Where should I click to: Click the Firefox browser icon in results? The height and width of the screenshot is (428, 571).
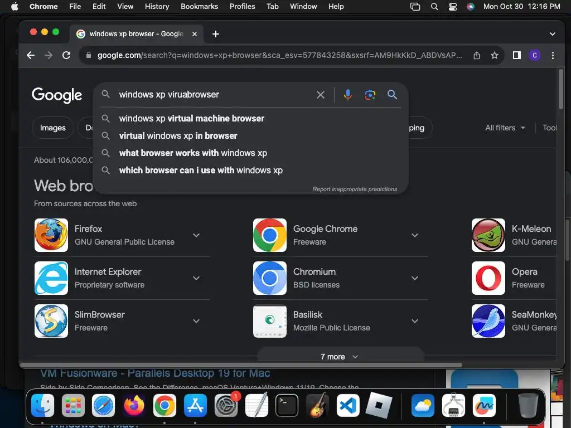pos(51,235)
